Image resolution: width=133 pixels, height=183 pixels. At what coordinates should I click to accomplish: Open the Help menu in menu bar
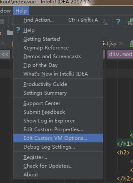coord(21,11)
